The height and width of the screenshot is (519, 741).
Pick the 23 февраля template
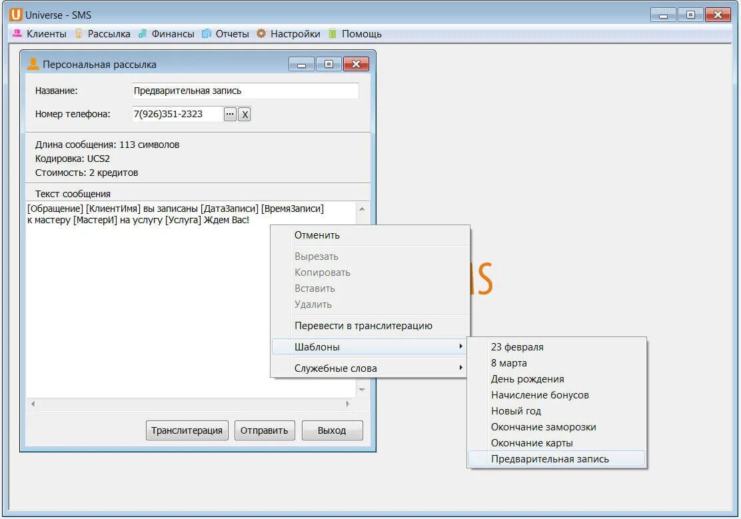pyautogui.click(x=556, y=347)
